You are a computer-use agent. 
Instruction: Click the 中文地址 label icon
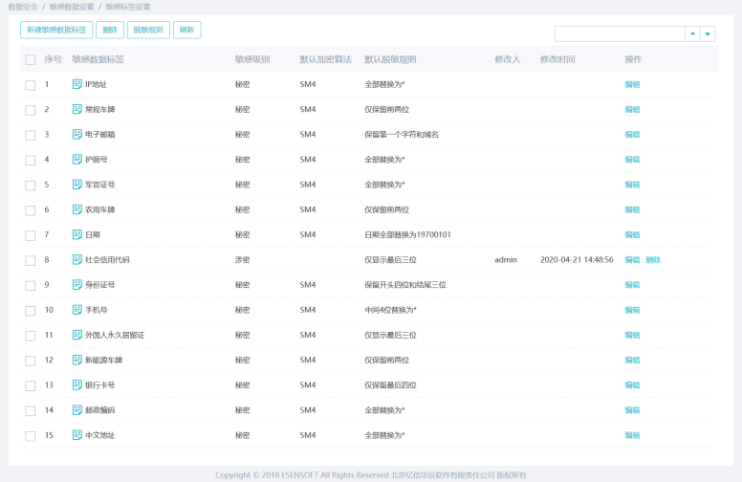point(77,435)
